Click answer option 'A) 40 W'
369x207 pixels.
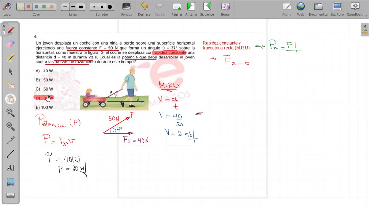(x=44, y=71)
